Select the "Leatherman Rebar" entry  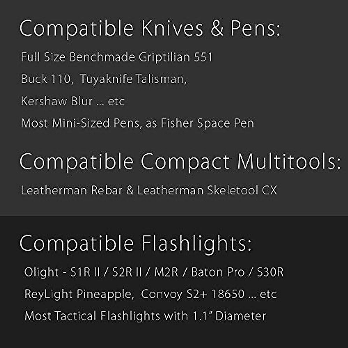(x=71, y=190)
